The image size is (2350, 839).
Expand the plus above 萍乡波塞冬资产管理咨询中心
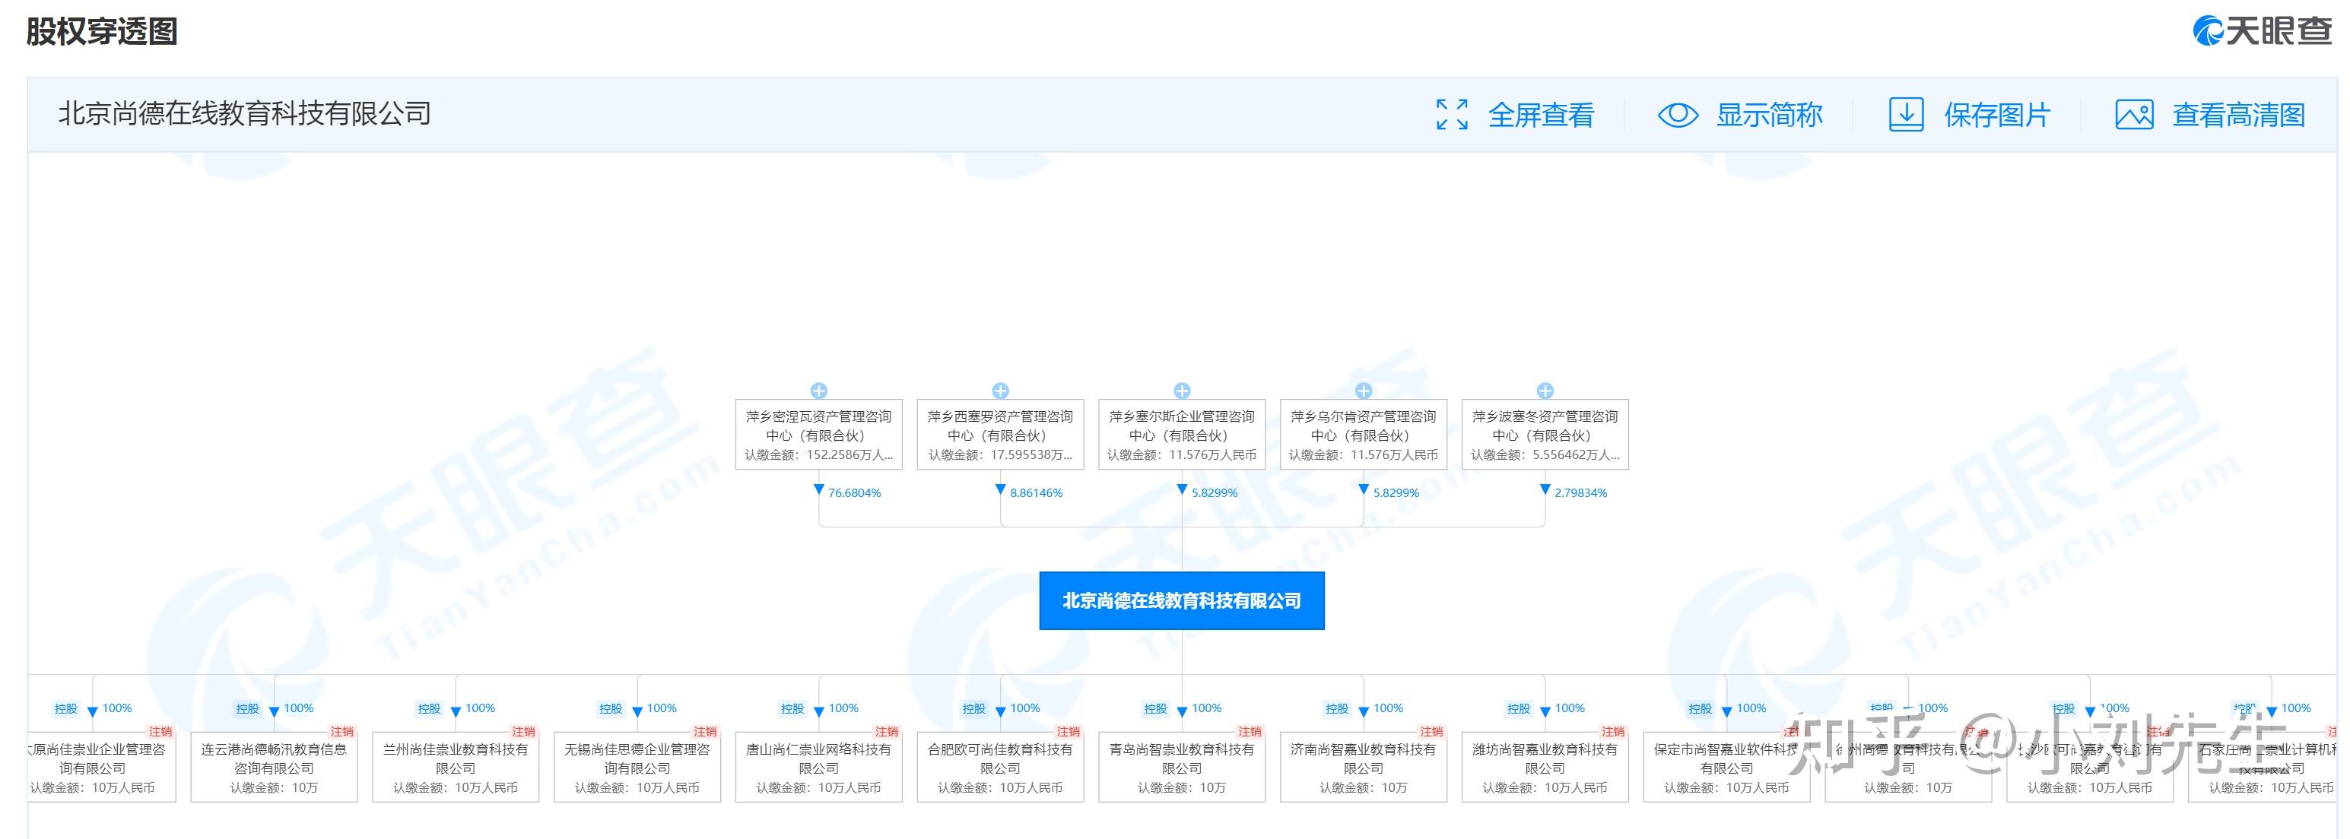pos(1545,391)
